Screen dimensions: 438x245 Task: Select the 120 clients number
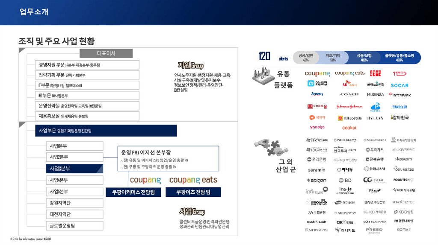[x=264, y=56]
